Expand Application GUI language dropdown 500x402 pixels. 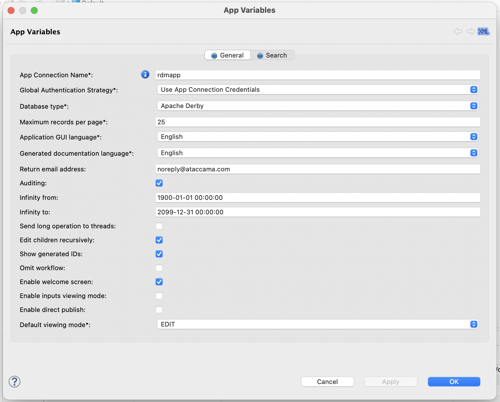coord(317,137)
